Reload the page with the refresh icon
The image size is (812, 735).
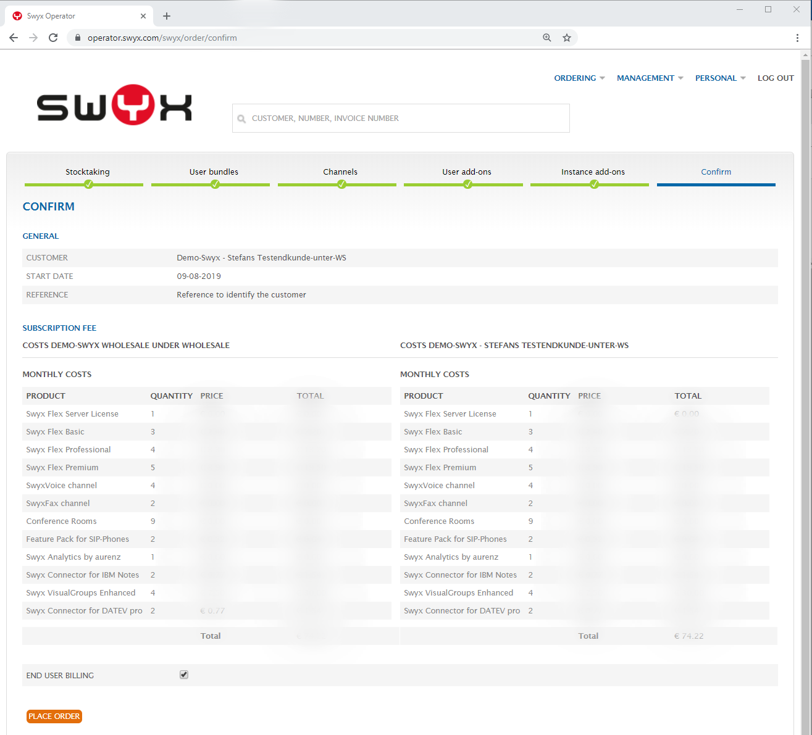tap(53, 38)
